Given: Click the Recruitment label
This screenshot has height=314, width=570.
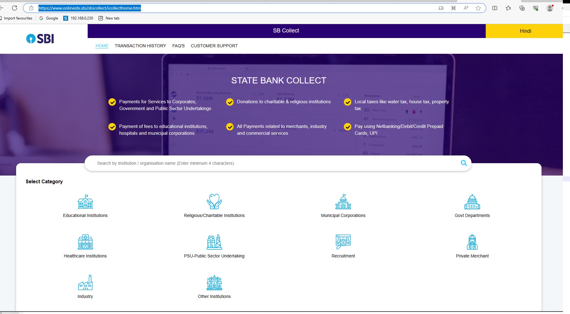Looking at the screenshot, I should [343, 256].
